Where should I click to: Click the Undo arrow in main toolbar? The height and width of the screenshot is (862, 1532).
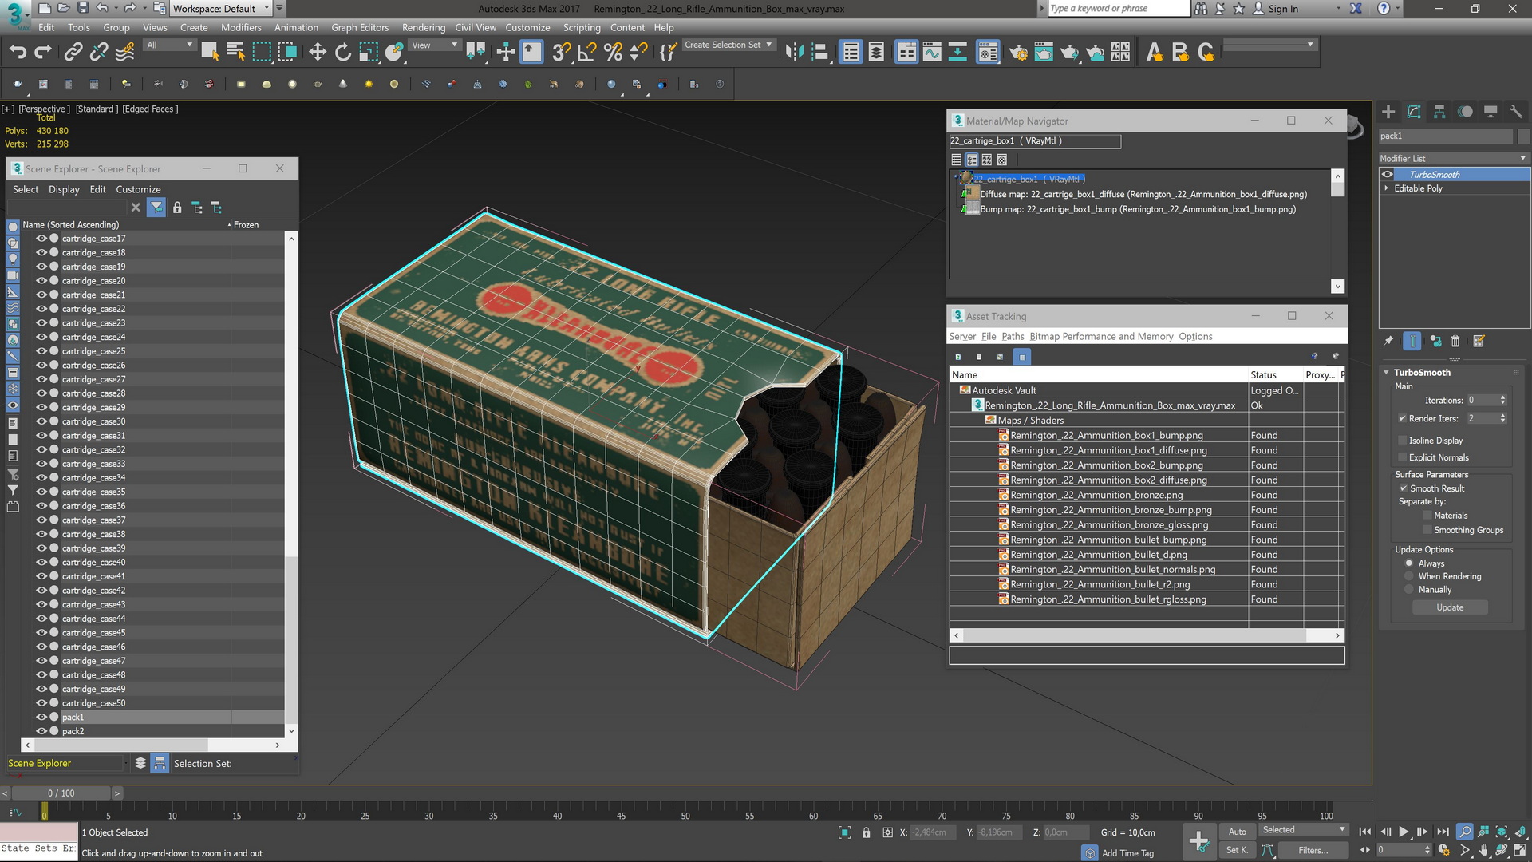pos(18,53)
